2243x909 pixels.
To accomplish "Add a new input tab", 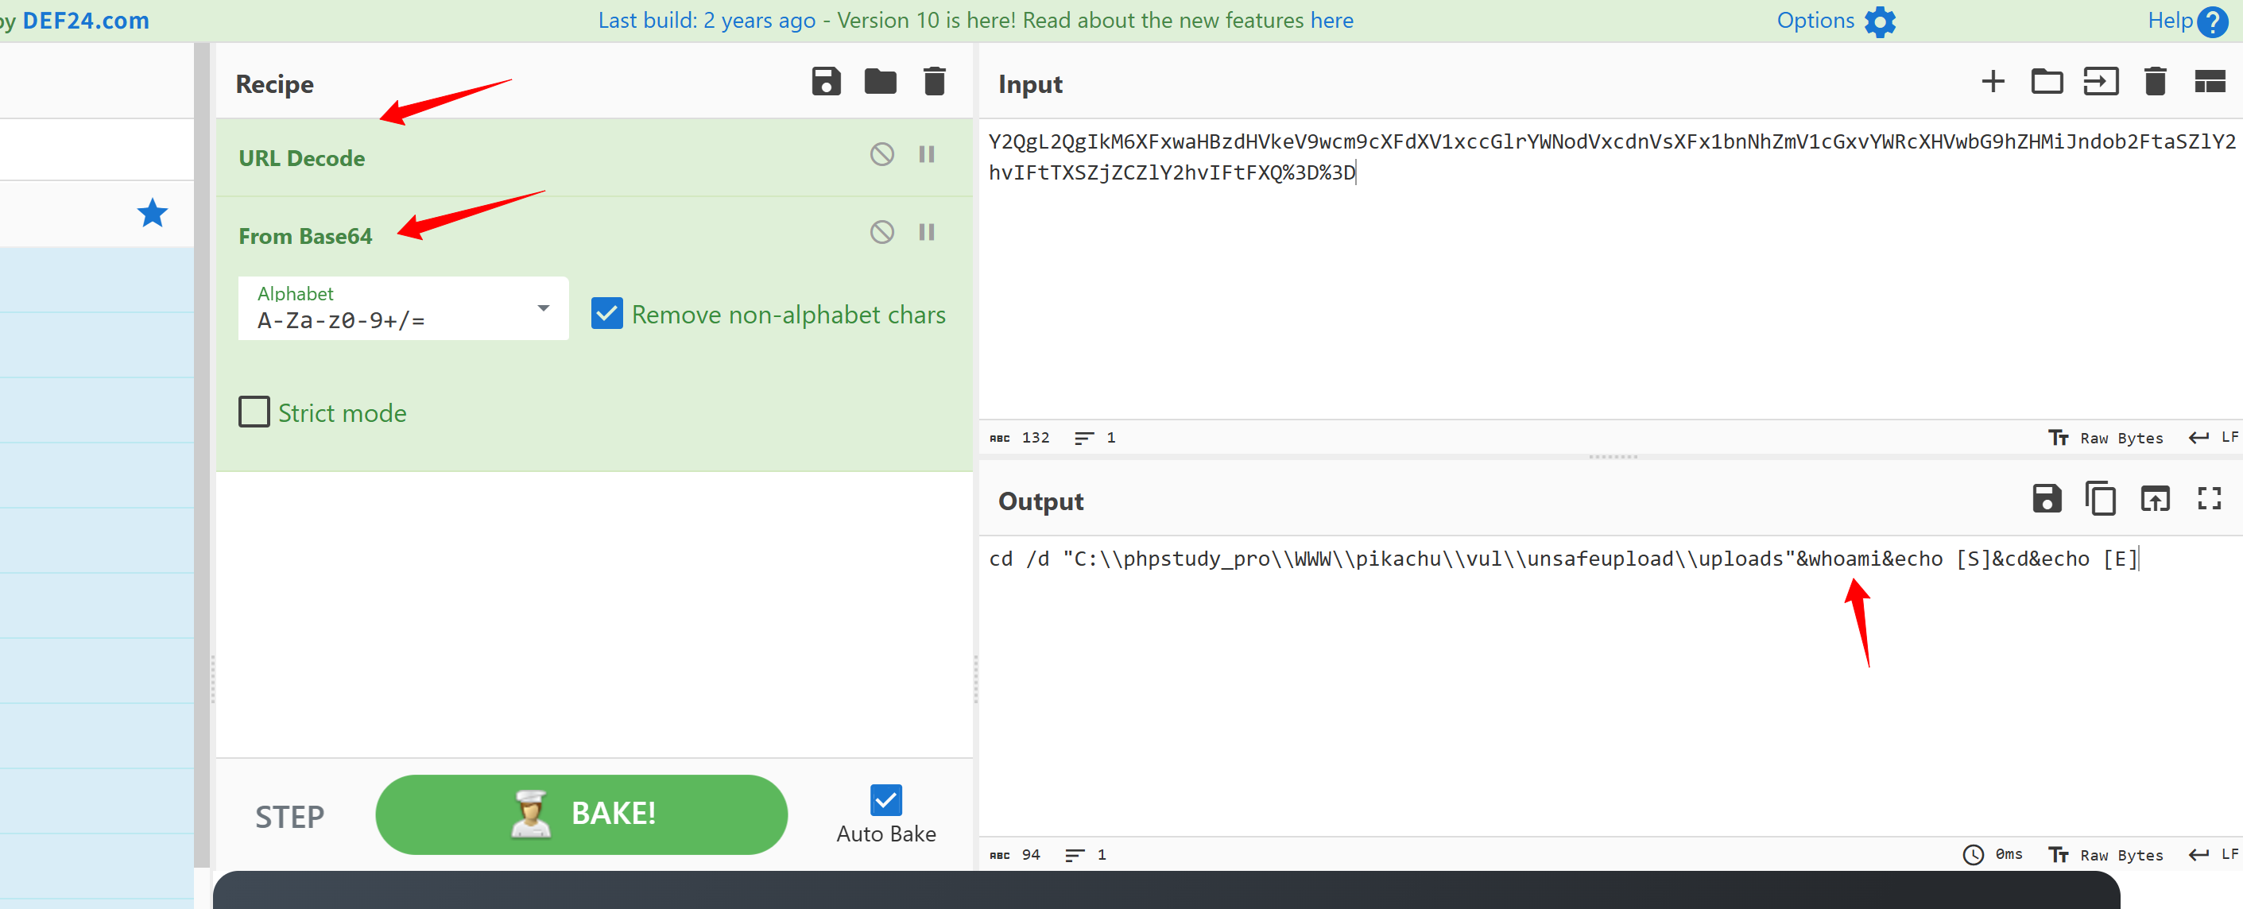I will pos(1992,82).
